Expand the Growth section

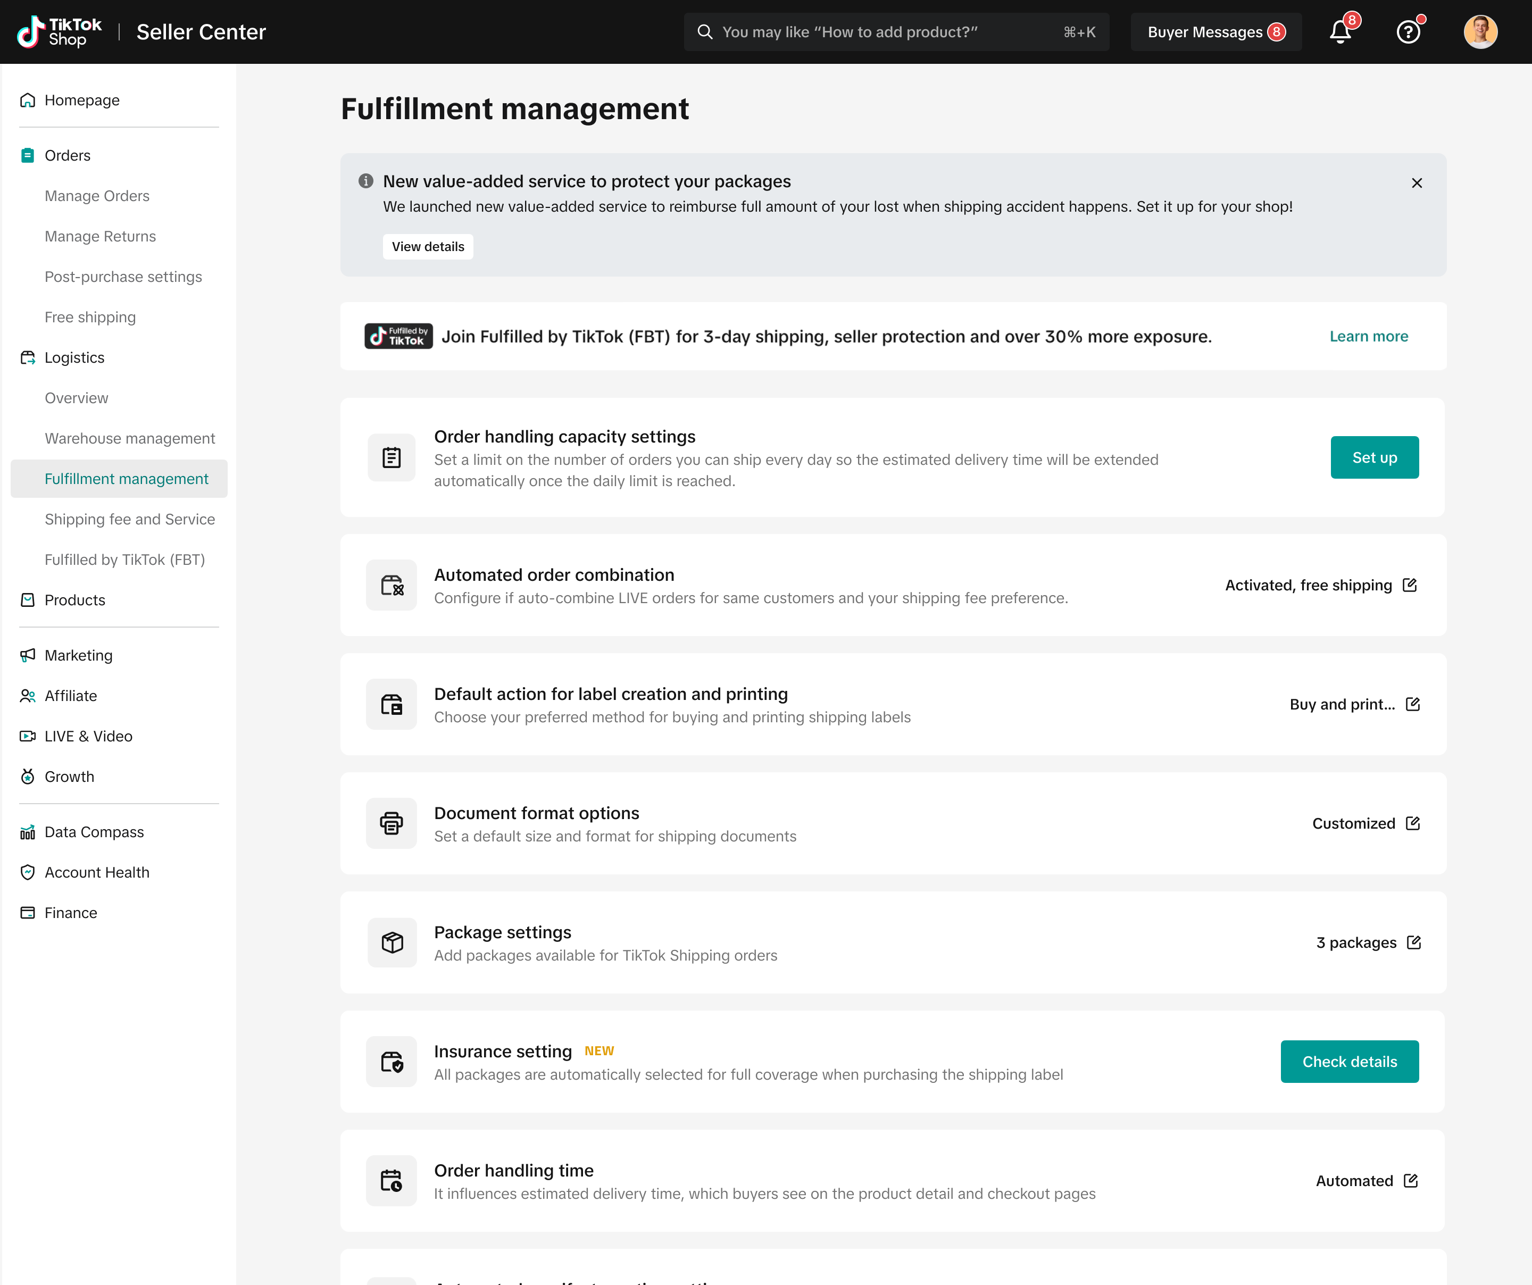(x=69, y=777)
